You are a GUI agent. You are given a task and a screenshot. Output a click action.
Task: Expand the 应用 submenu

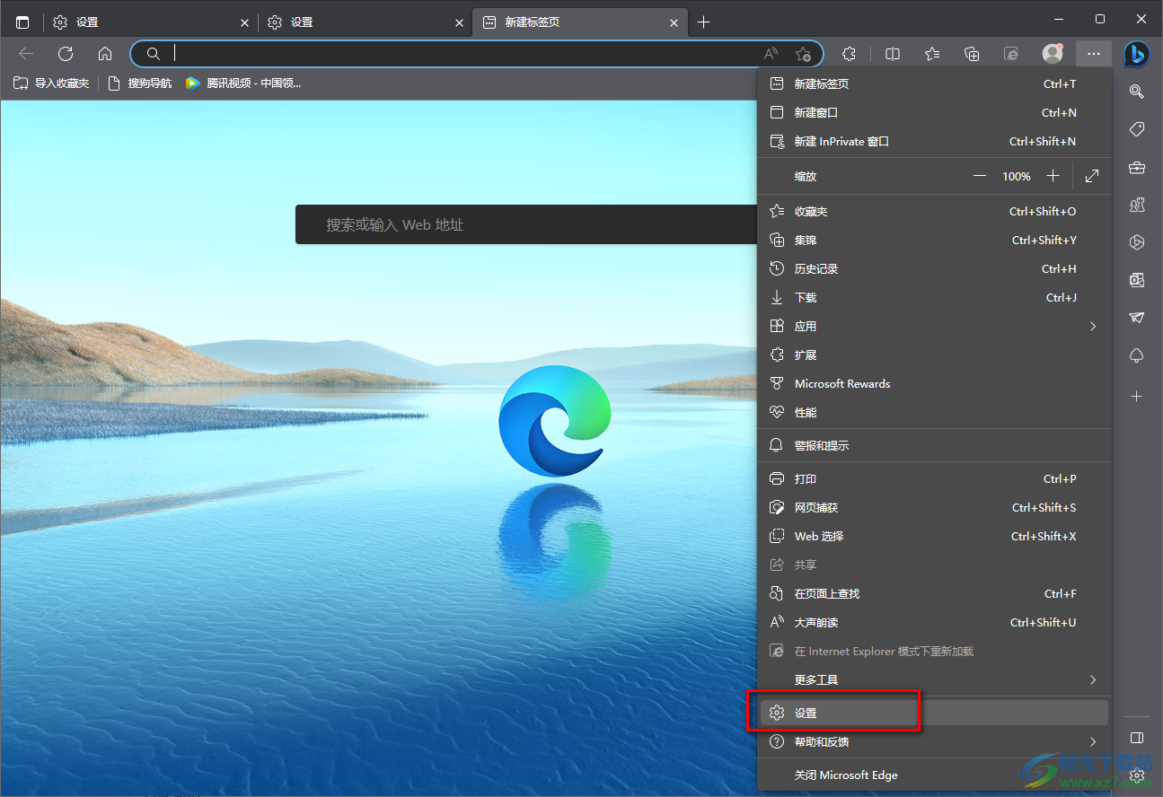(x=934, y=326)
